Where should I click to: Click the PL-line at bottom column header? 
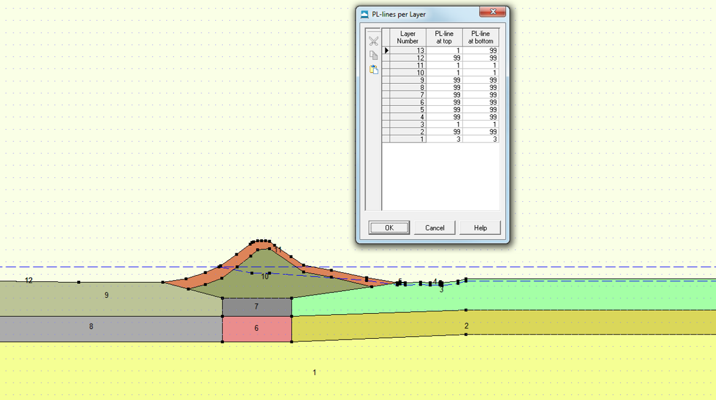pyautogui.click(x=481, y=37)
